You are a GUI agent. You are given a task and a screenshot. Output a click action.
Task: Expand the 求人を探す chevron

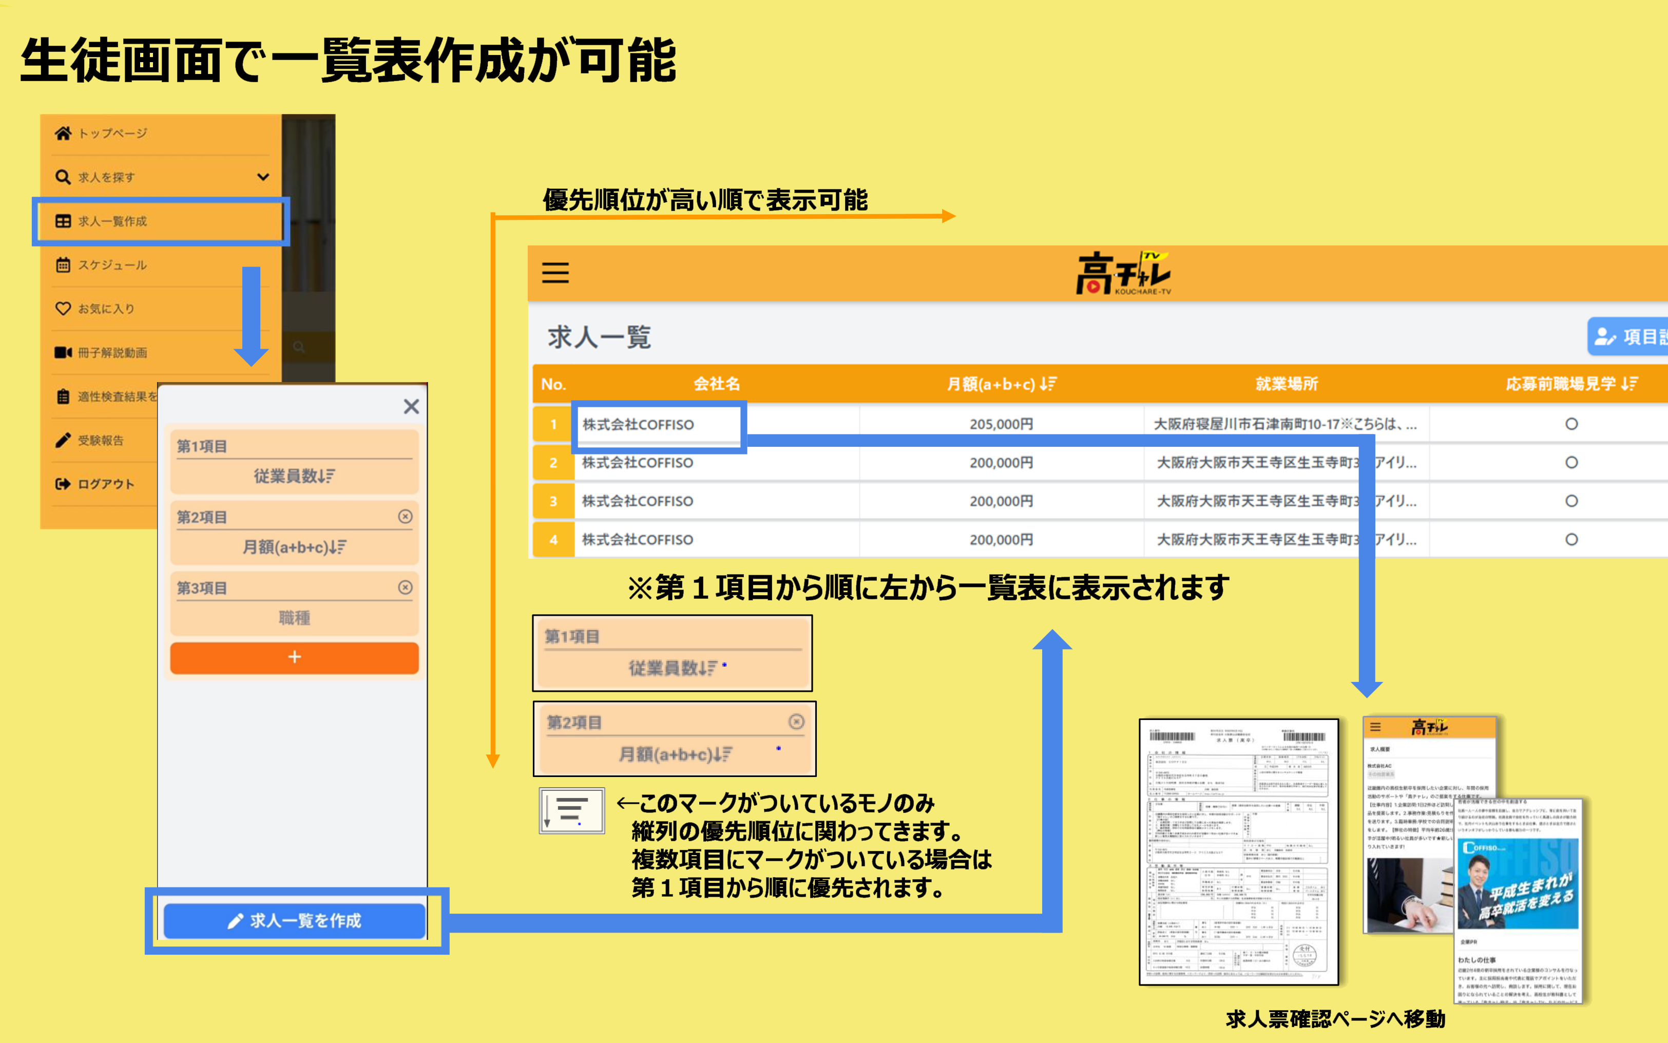pos(263,177)
